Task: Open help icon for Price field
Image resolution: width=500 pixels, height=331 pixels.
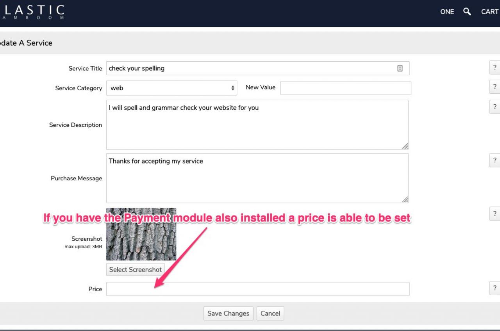Action: [x=495, y=288]
